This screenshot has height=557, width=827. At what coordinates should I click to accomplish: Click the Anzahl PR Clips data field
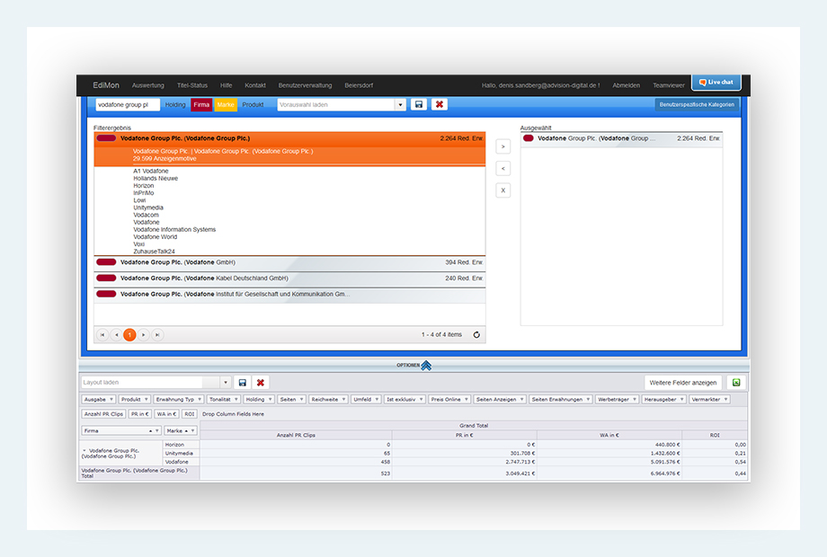point(104,414)
